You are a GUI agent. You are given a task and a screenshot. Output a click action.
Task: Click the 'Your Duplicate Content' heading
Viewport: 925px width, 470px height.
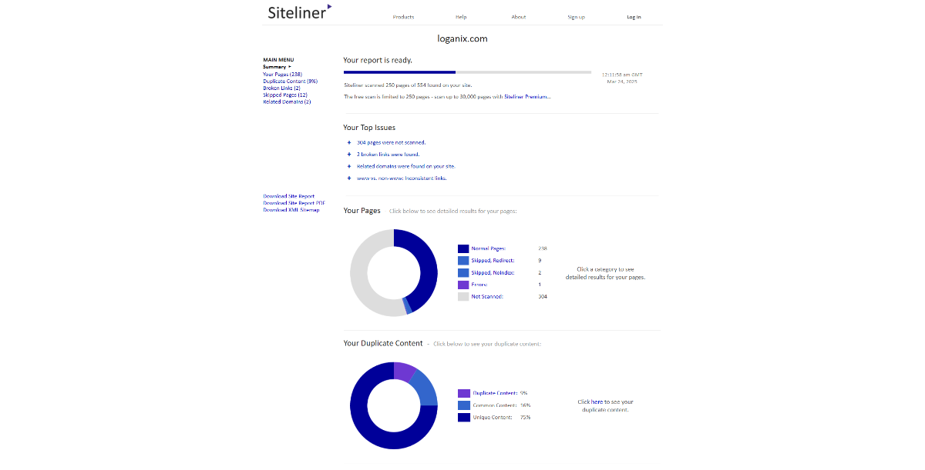point(383,343)
